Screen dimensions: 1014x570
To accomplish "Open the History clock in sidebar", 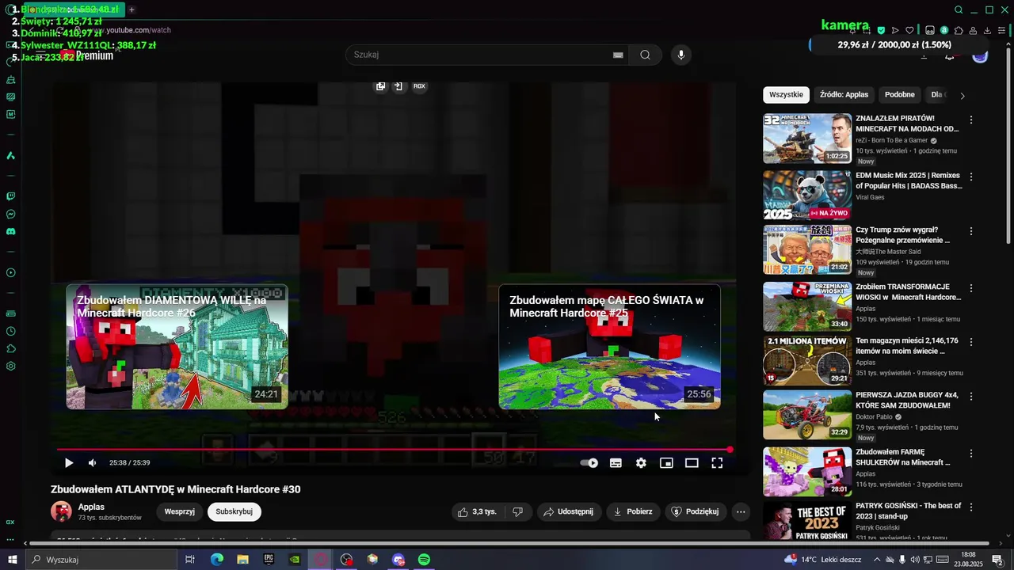I will coord(10,332).
